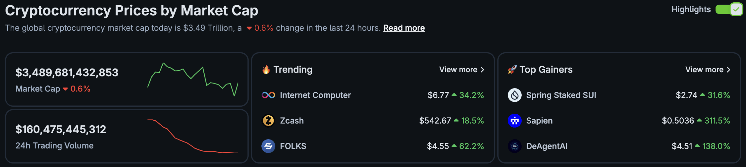746x167 pixels.
Task: Click the $160,475,445,312 trading volume value
Action: [61, 129]
